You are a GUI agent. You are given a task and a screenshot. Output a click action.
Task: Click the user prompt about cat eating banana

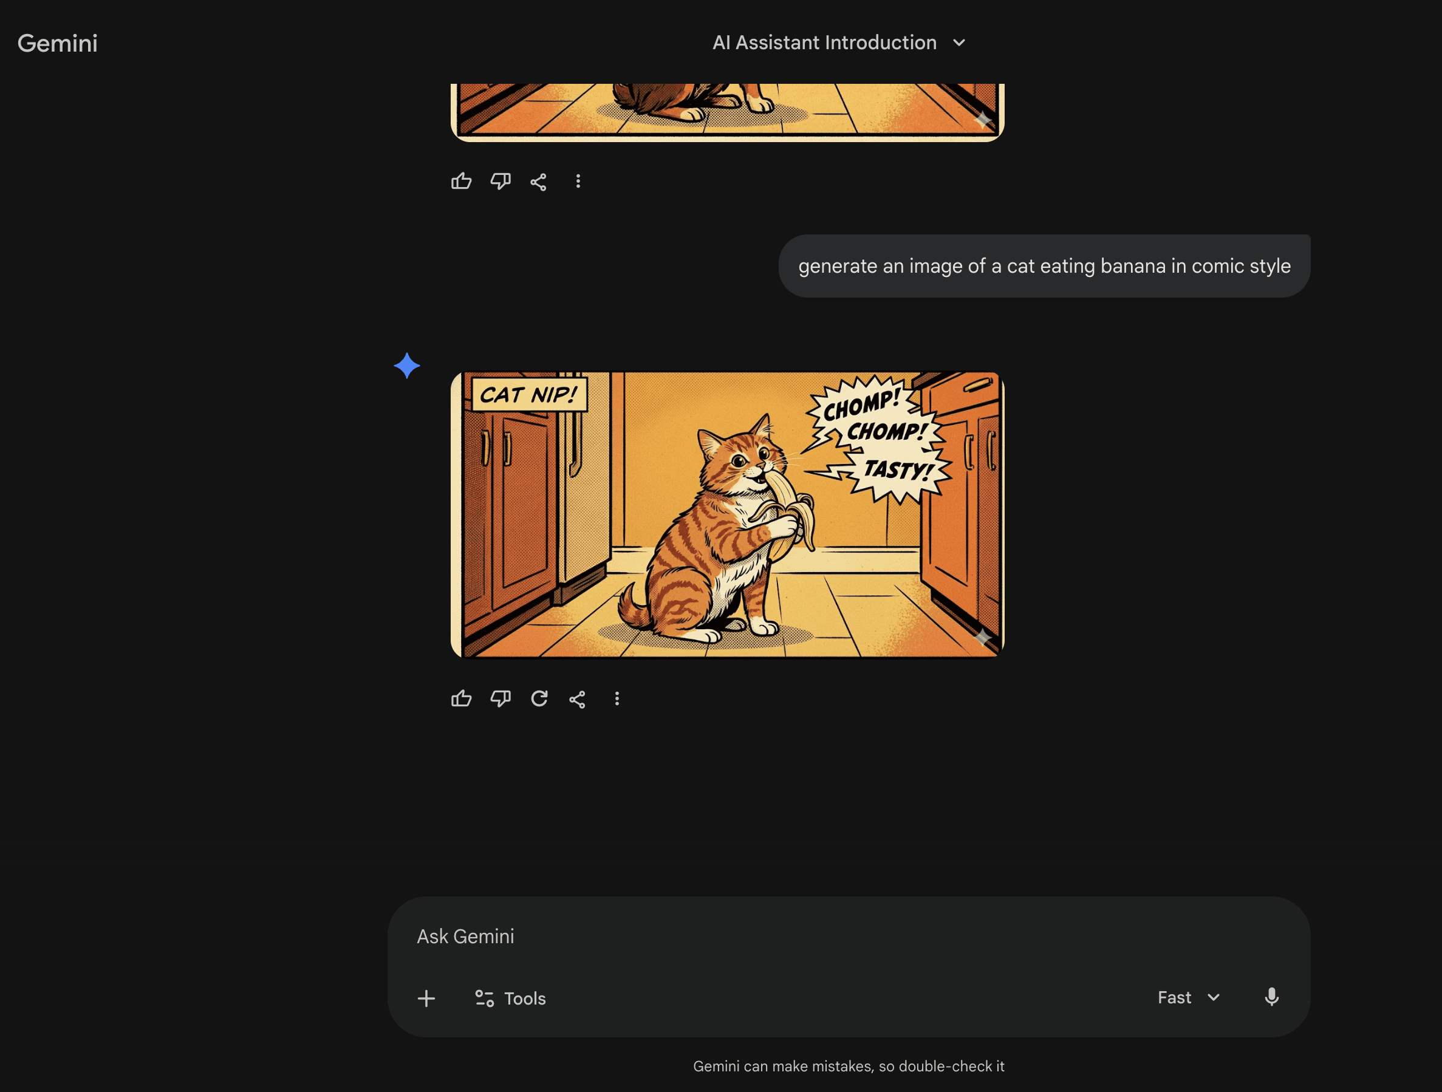point(1044,266)
